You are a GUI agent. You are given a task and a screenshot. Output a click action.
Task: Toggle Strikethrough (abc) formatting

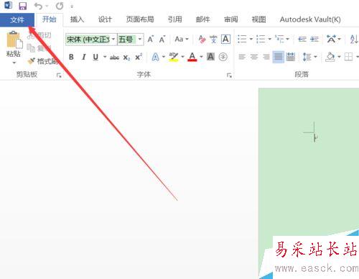pos(114,58)
